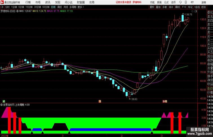This screenshot has height=137, width=213.
Task: Expand the 更多 periods list
Action: (x=81, y=7)
